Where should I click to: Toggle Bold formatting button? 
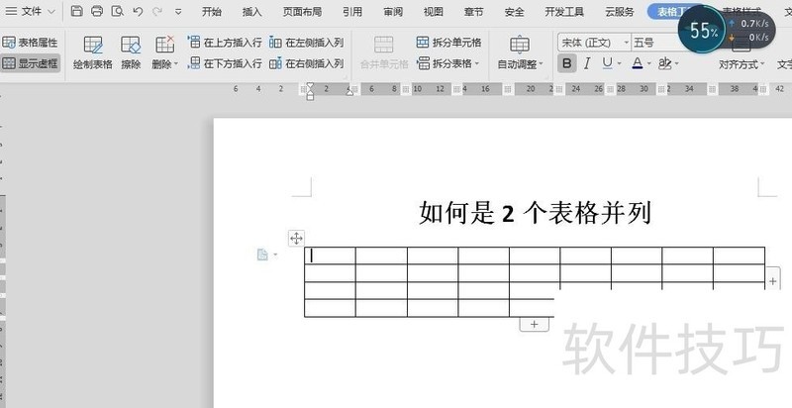566,63
